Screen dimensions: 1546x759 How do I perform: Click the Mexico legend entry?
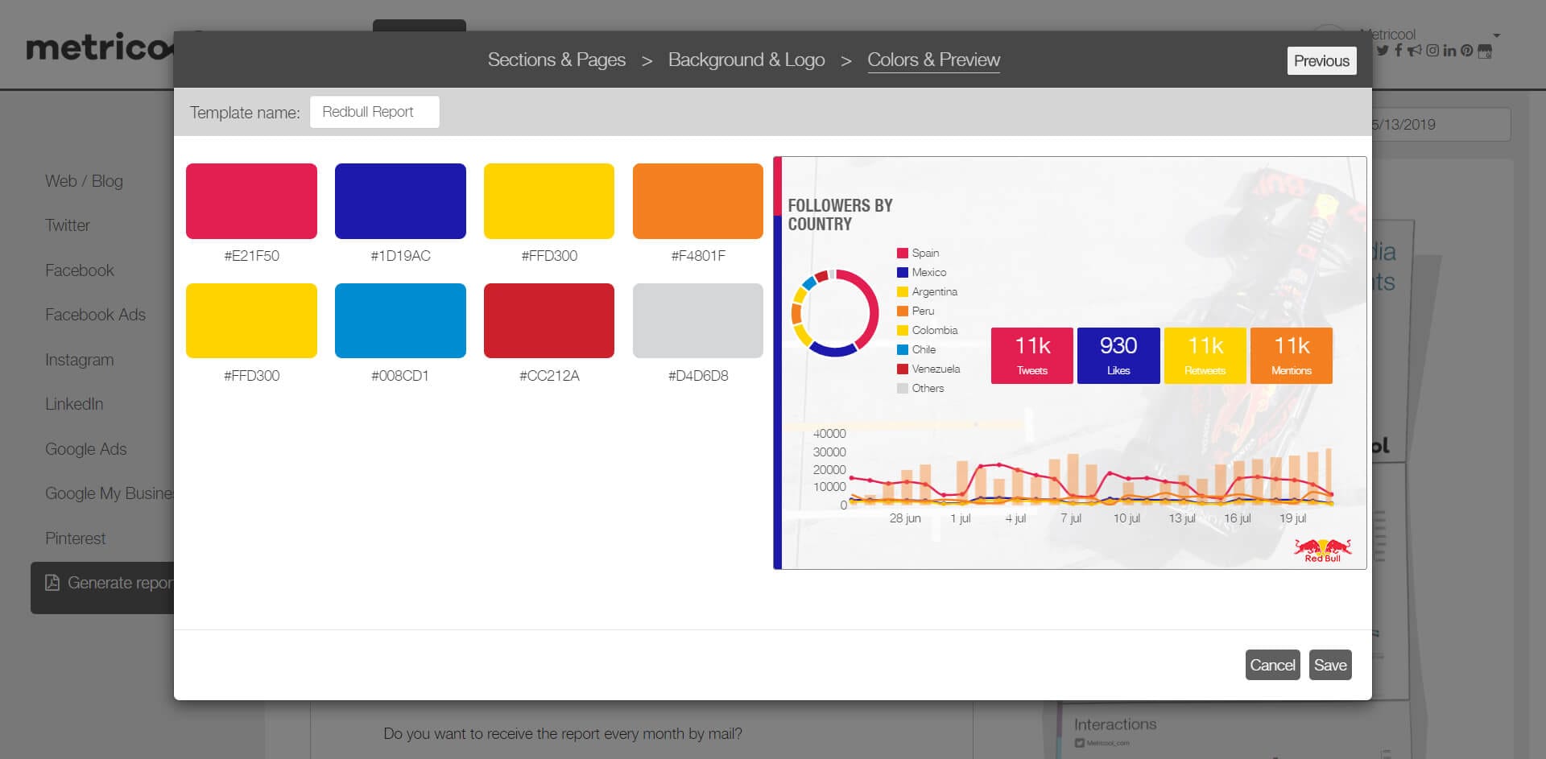[922, 272]
